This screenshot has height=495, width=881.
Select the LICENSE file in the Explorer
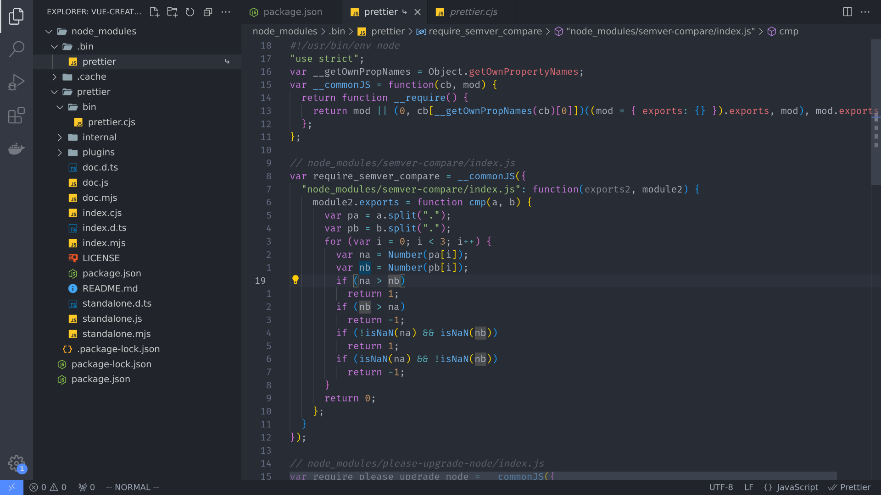101,258
